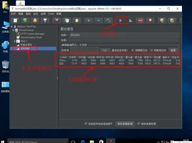Open the 选项 menu
The height and width of the screenshot is (143, 192).
click(43, 14)
